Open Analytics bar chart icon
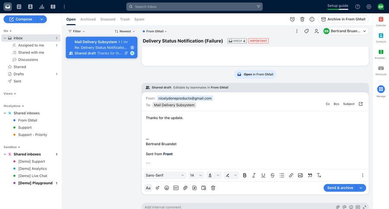The image size is (389, 209). pyautogui.click(x=41, y=7)
